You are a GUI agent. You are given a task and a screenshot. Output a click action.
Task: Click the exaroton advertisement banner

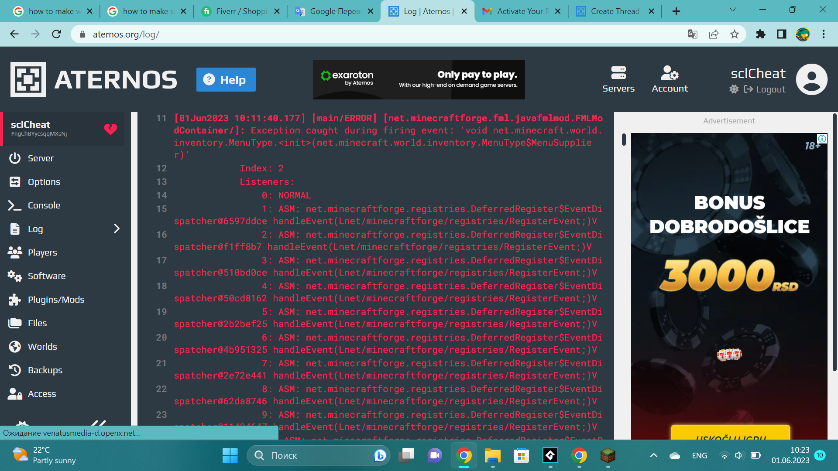coord(419,79)
